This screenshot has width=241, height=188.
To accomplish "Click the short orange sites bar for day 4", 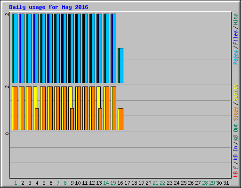I will pyautogui.click(x=37, y=119).
